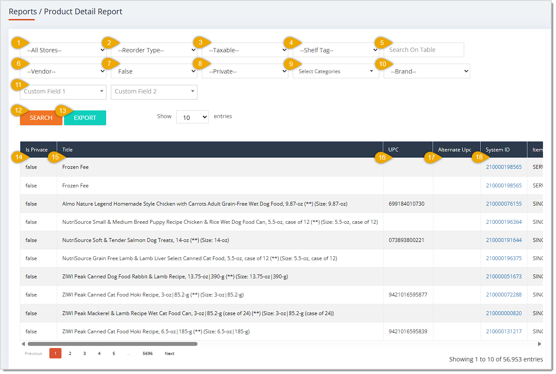Sort by Title column header
The image size is (556, 374).
(x=220, y=150)
